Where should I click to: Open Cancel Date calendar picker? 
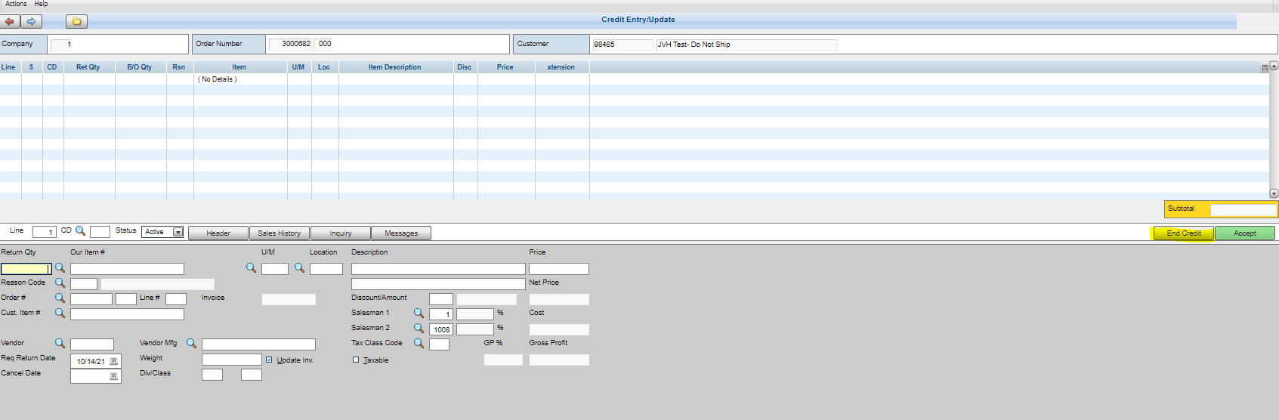tap(114, 376)
